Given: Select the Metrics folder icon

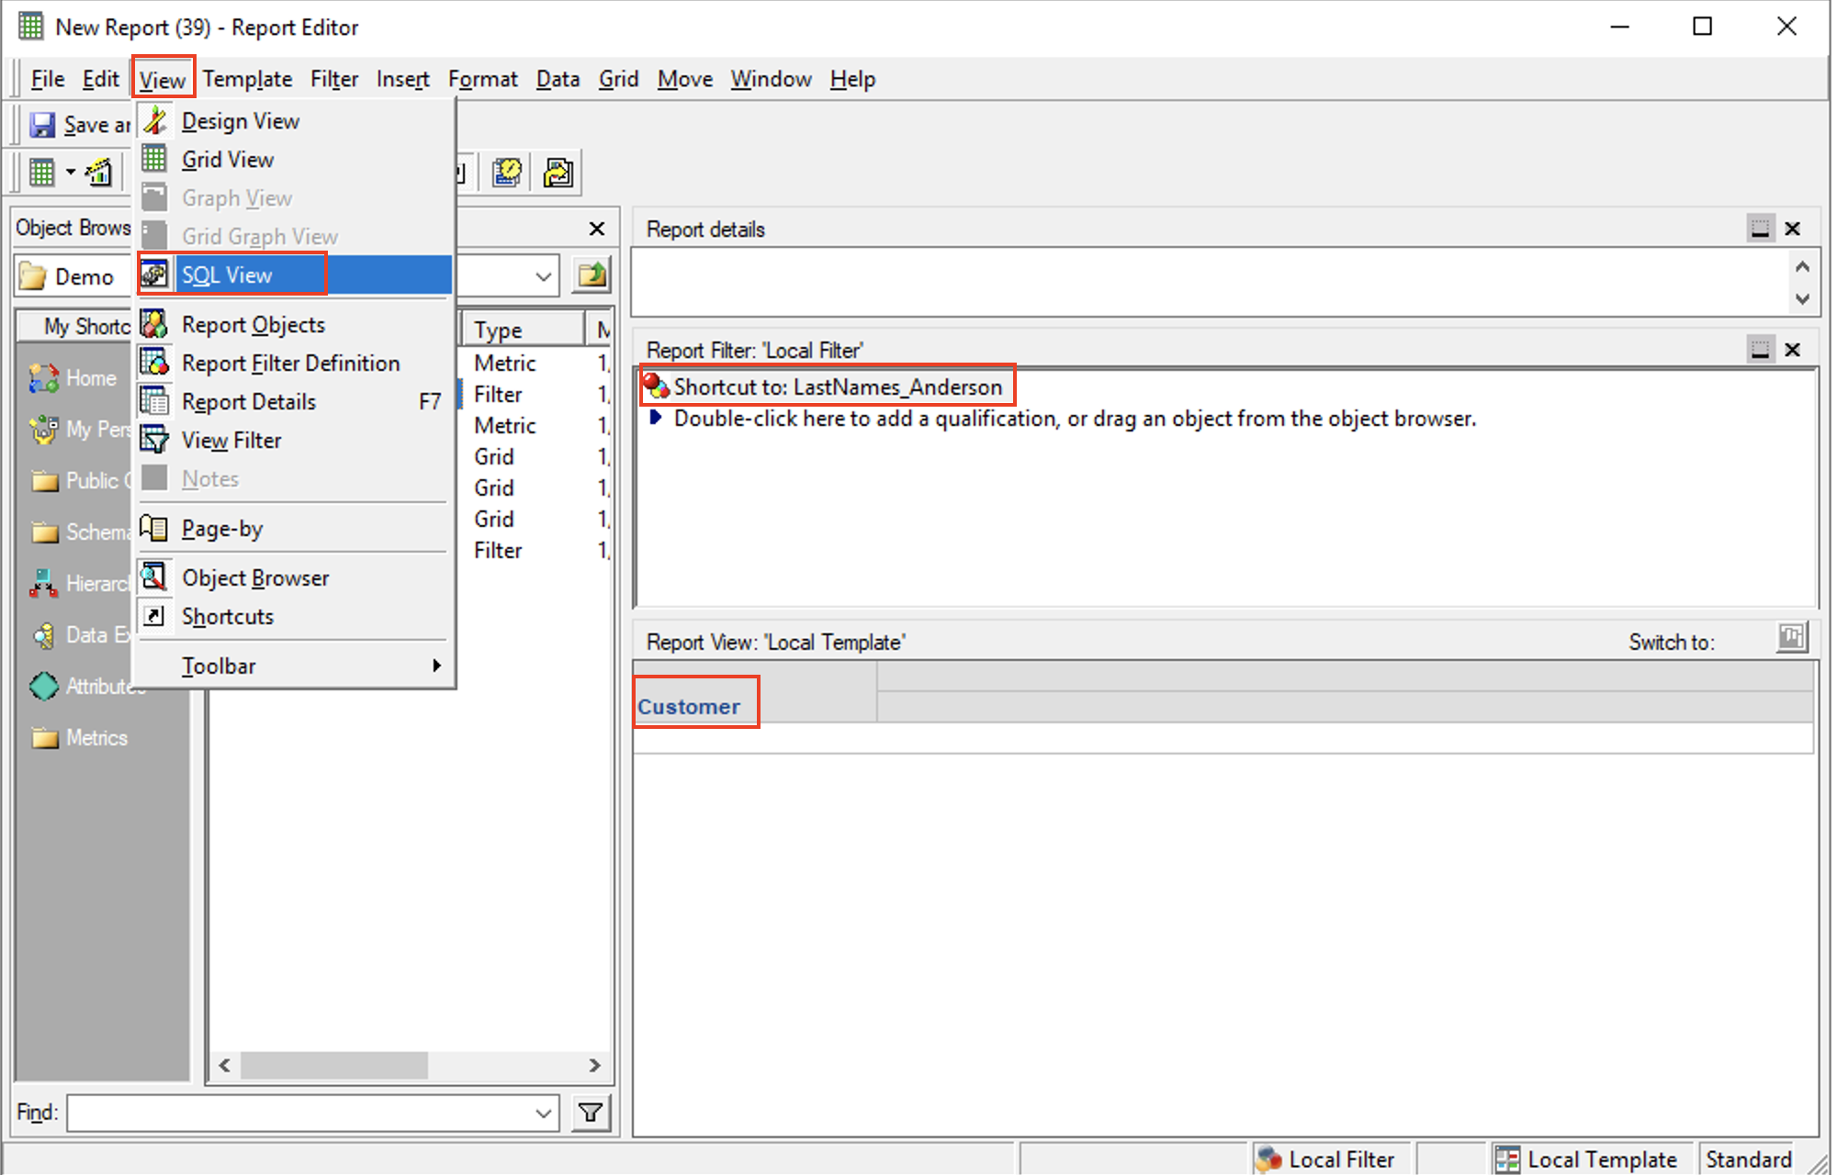Looking at the screenshot, I should pos(42,737).
